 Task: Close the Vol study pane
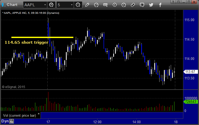[39, 114]
